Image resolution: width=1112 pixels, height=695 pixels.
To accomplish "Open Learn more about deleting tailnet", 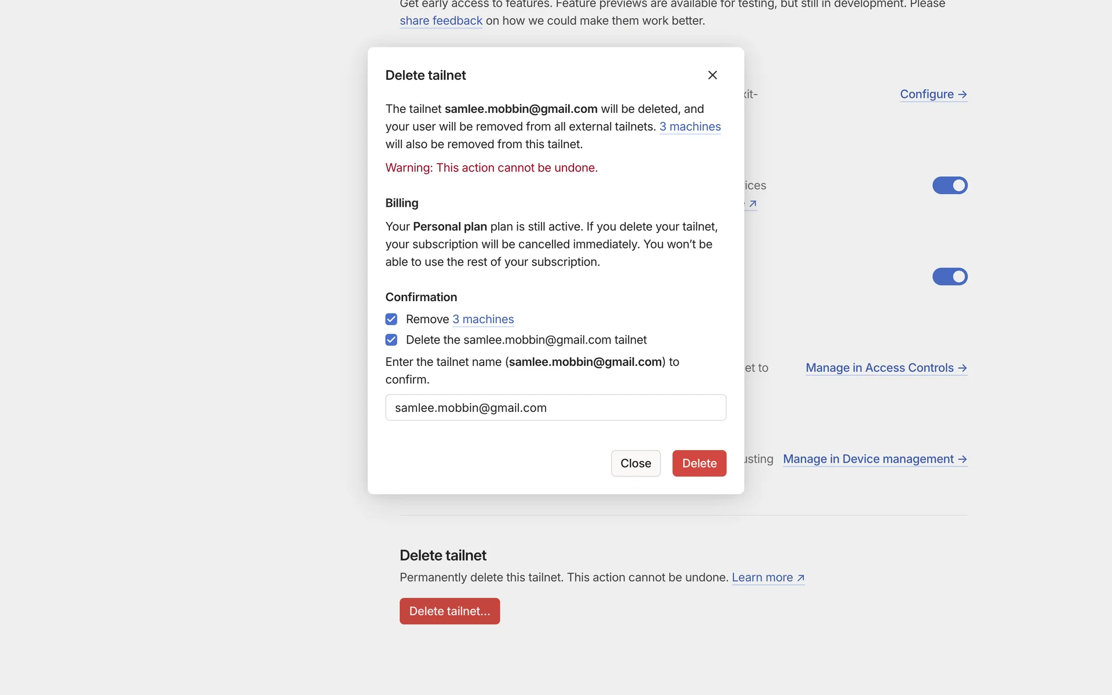I will pyautogui.click(x=762, y=577).
